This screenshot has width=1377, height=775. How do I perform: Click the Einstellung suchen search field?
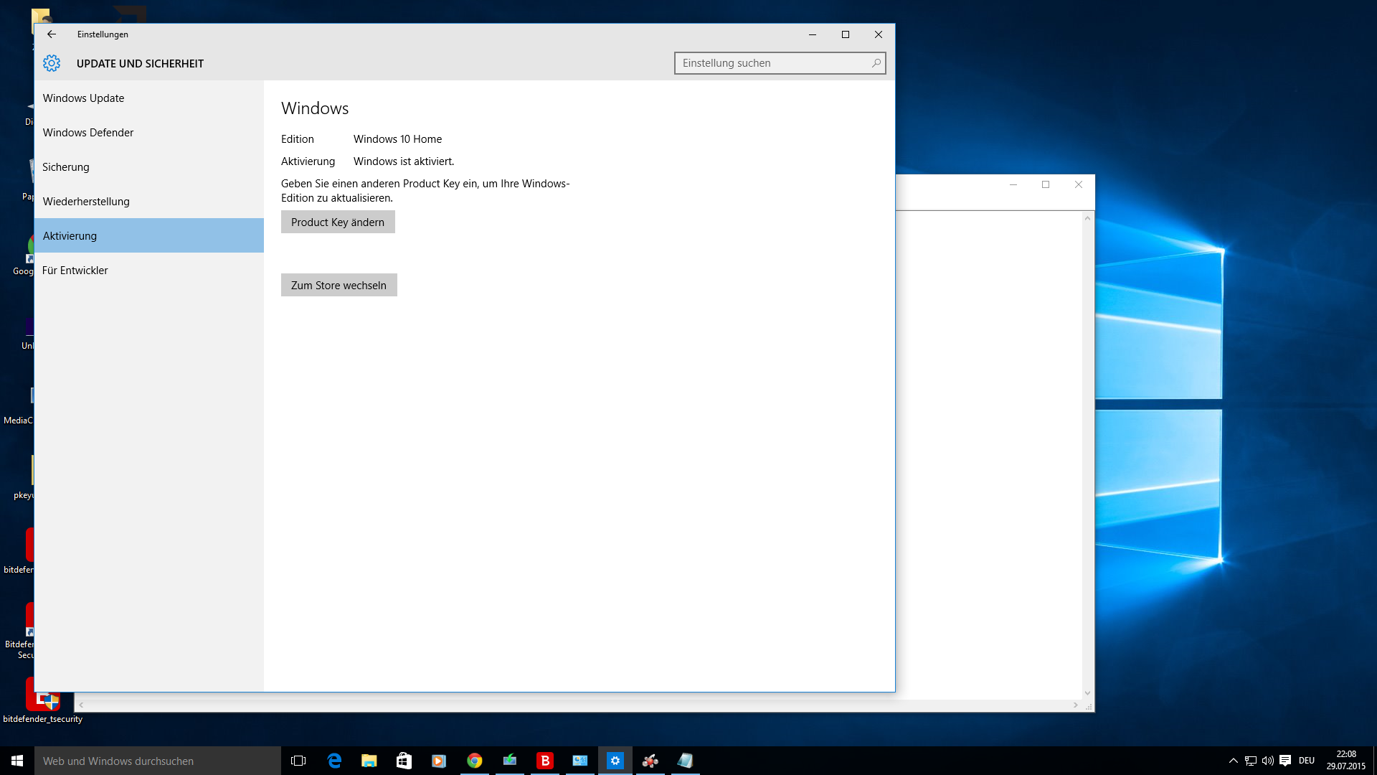pyautogui.click(x=771, y=63)
